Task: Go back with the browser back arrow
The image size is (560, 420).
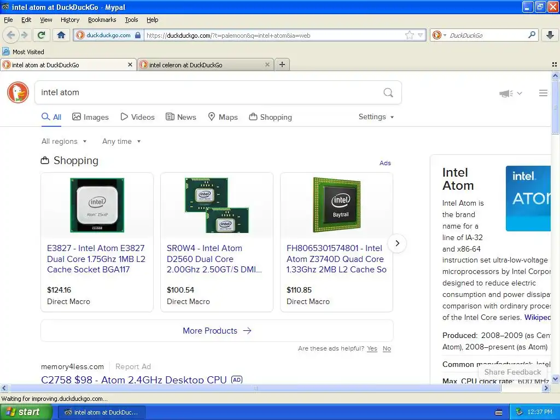Action: point(11,35)
